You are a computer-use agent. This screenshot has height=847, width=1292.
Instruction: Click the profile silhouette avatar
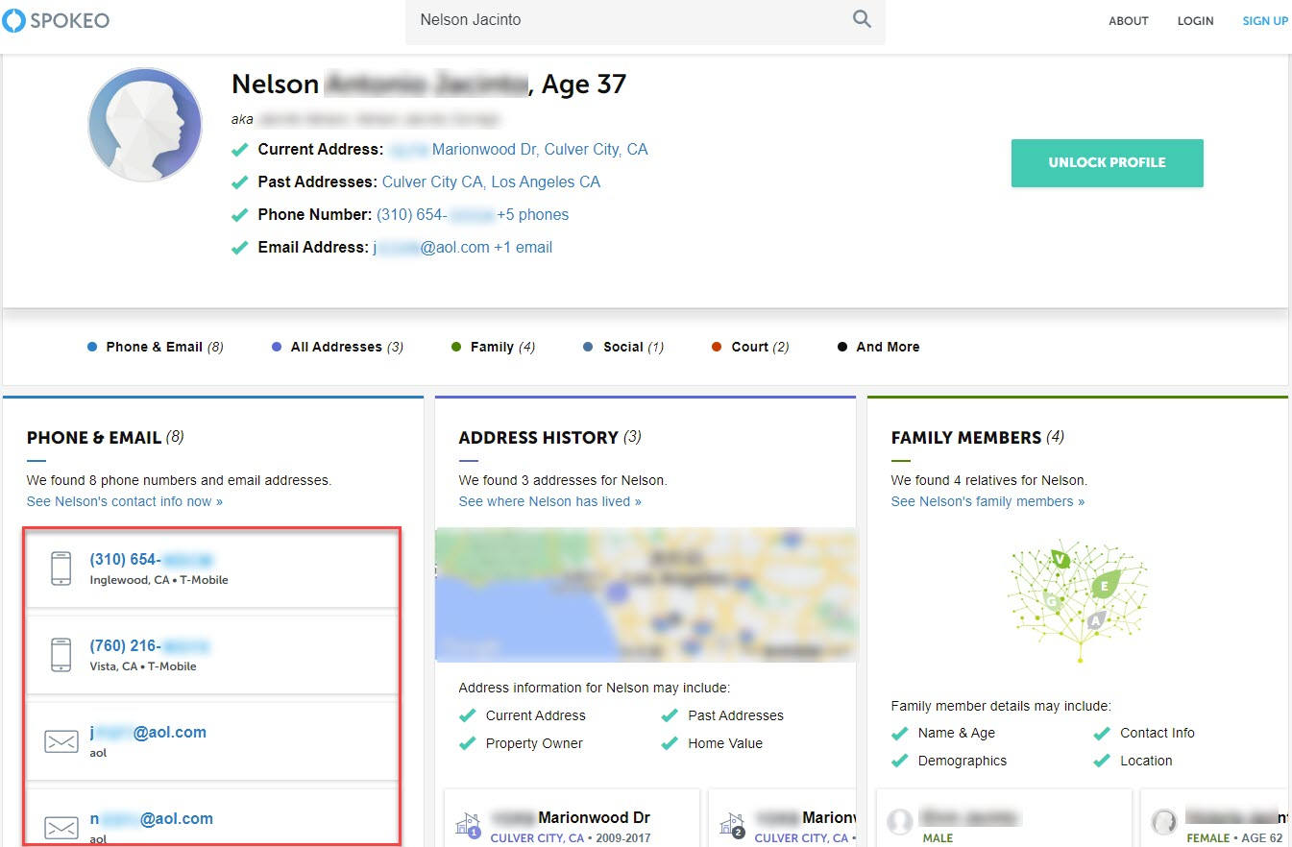pos(145,125)
